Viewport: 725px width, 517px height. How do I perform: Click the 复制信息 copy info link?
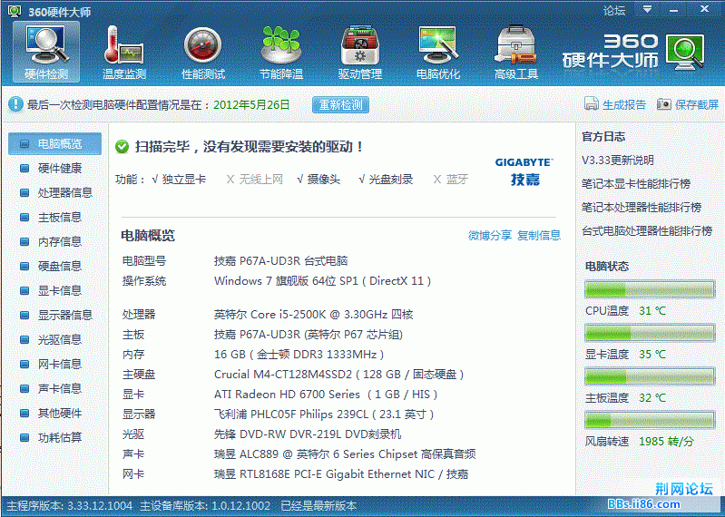click(539, 236)
